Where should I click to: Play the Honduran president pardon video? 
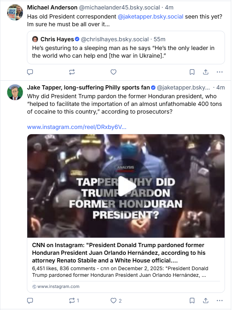coord(126,186)
